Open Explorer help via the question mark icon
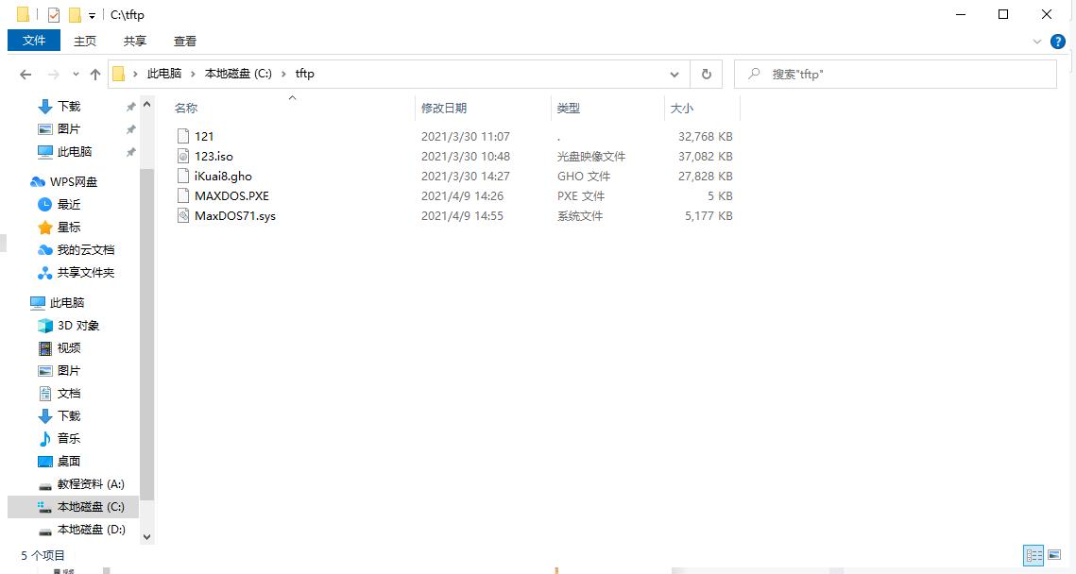1076x574 pixels. tap(1057, 41)
